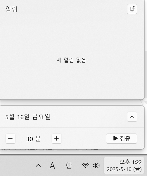Image resolution: width=147 pixels, height=176 pixels.
Task: Click the taskbar clock 오후 1:22
Action: tap(124, 165)
